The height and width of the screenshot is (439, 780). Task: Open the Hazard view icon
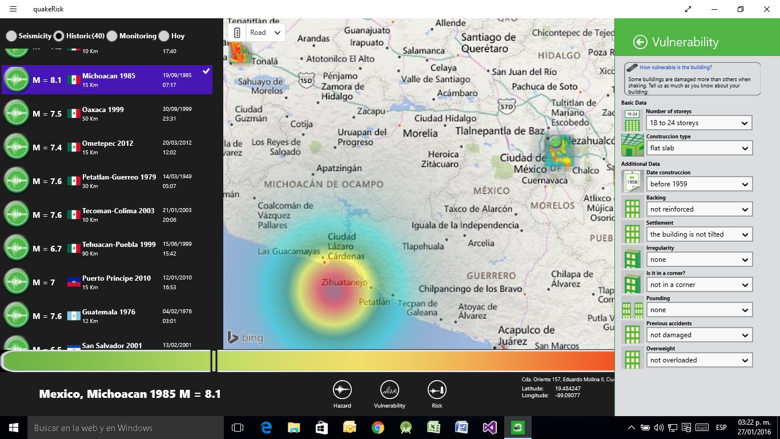(342, 390)
